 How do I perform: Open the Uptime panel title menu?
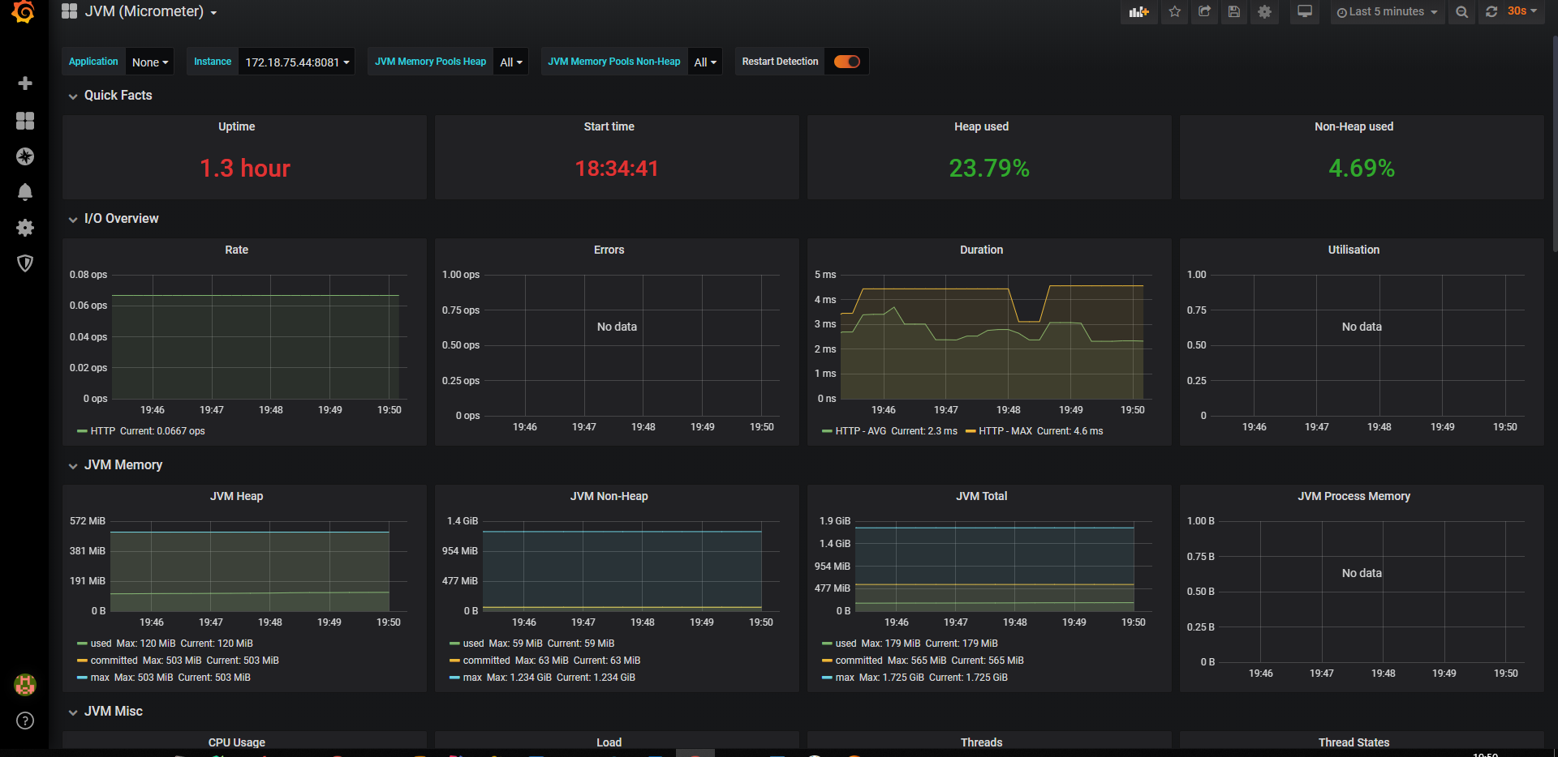[x=237, y=126]
